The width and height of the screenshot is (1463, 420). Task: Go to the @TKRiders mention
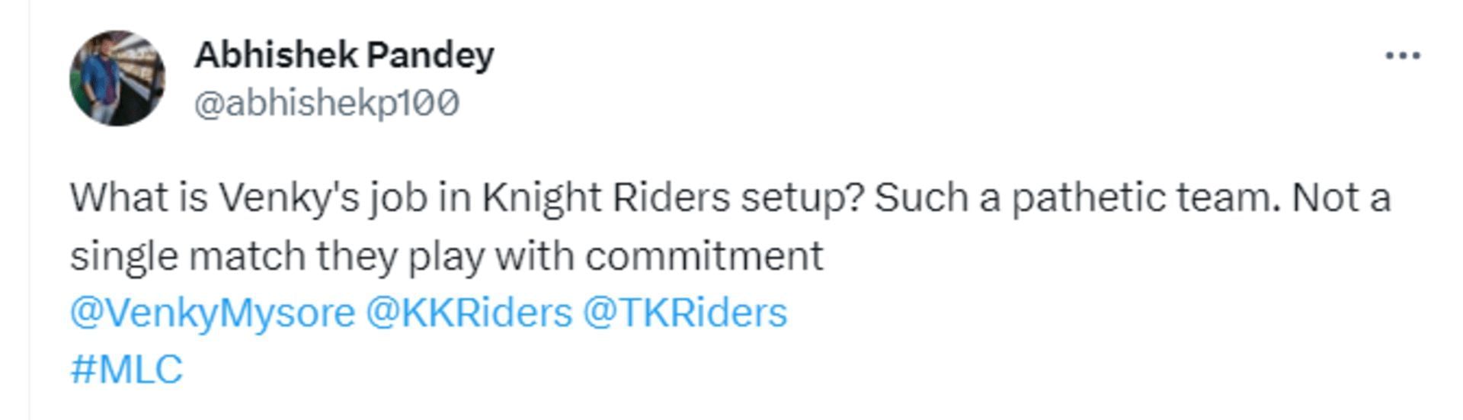(685, 313)
